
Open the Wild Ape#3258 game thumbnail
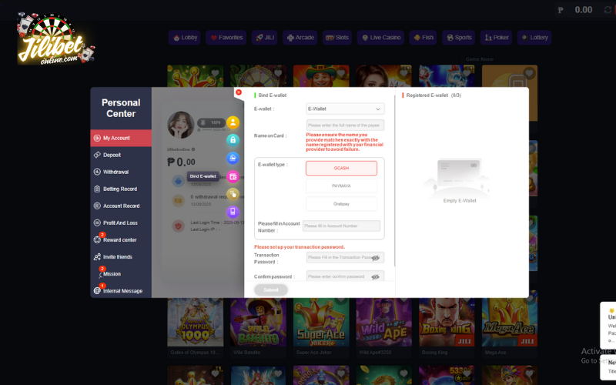click(383, 322)
